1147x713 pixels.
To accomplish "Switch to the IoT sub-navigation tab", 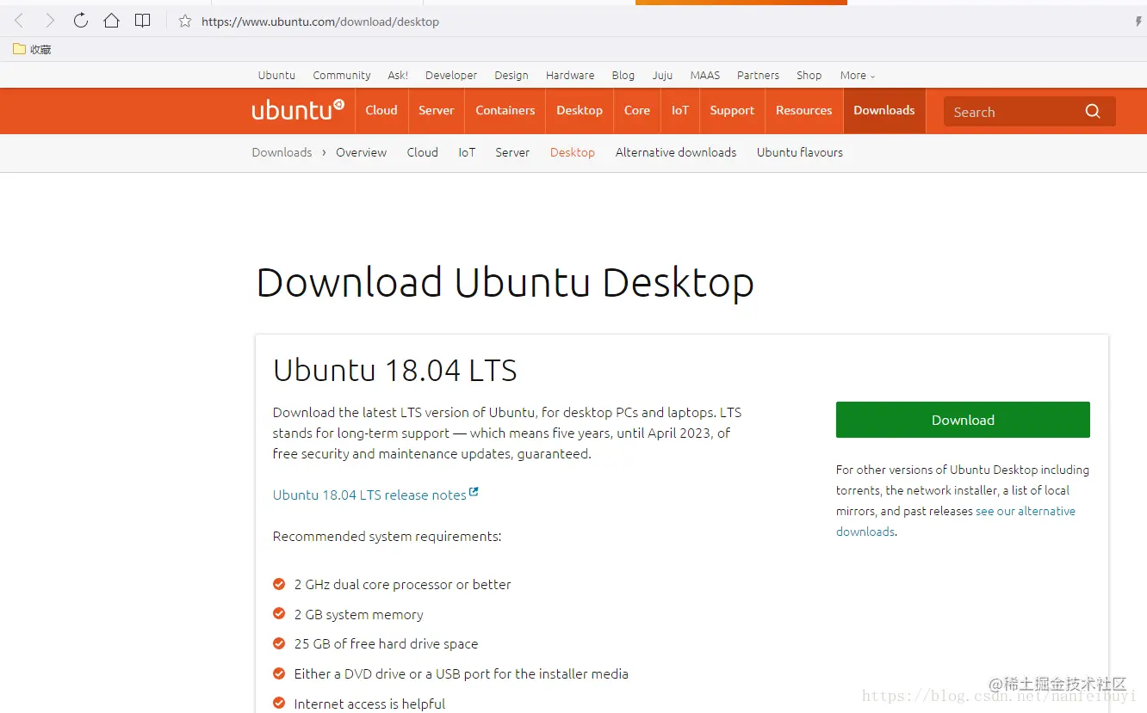I will pyautogui.click(x=467, y=152).
